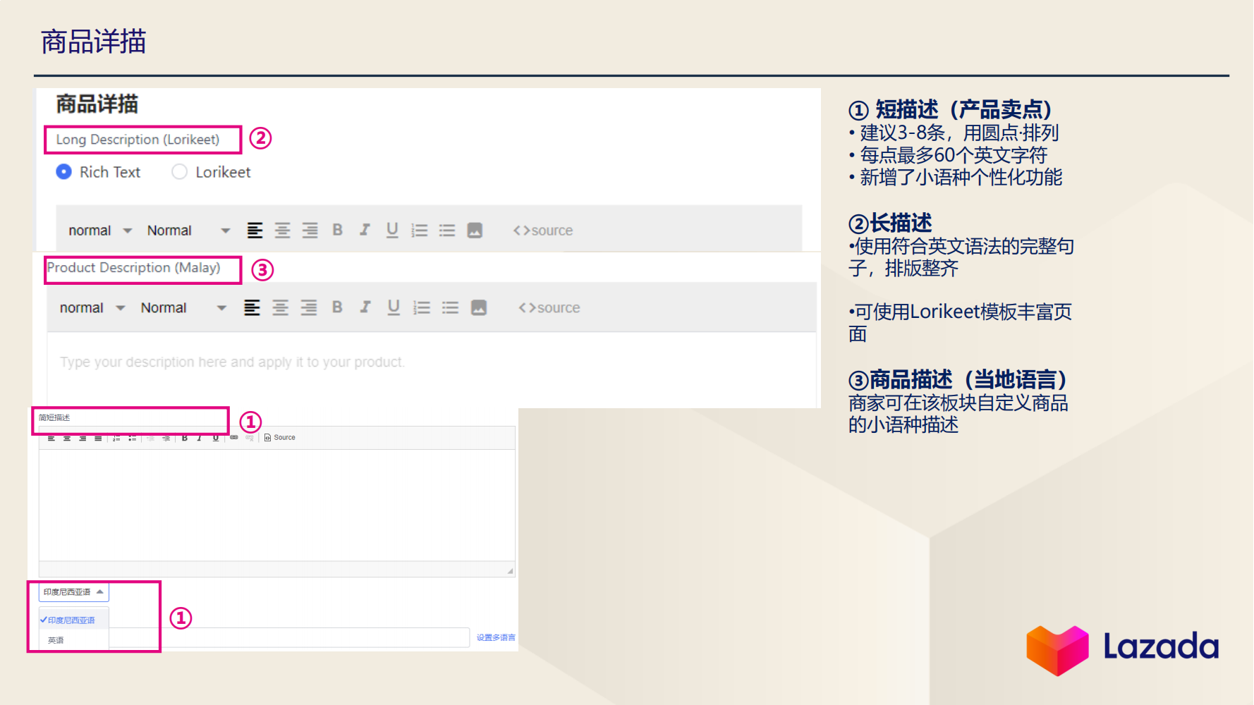Insert bullet list in Malay description toolbar
The height and width of the screenshot is (705, 1254).
450,308
